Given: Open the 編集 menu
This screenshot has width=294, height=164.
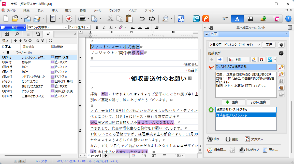Looking at the screenshot, I should [26, 10].
